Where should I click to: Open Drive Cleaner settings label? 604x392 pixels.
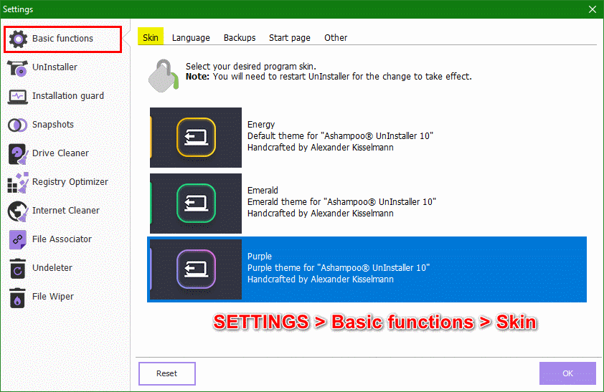60,153
